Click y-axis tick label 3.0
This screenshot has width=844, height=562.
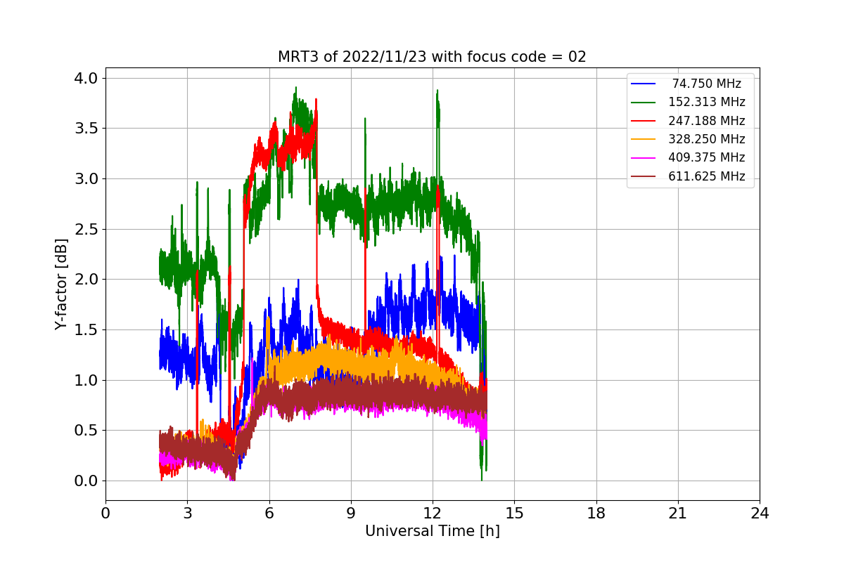coord(86,179)
